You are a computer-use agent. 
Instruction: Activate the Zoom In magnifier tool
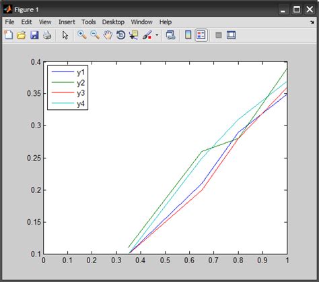[x=82, y=35]
